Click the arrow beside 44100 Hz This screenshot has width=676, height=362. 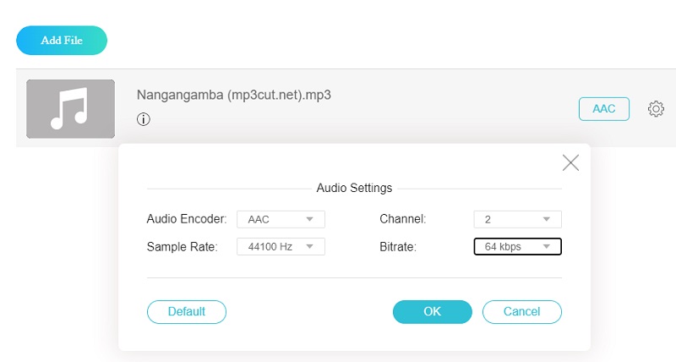[310, 247]
